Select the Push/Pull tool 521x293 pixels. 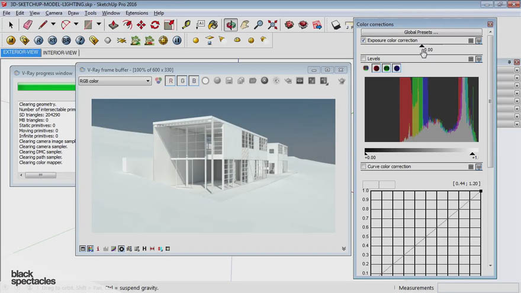pyautogui.click(x=113, y=25)
